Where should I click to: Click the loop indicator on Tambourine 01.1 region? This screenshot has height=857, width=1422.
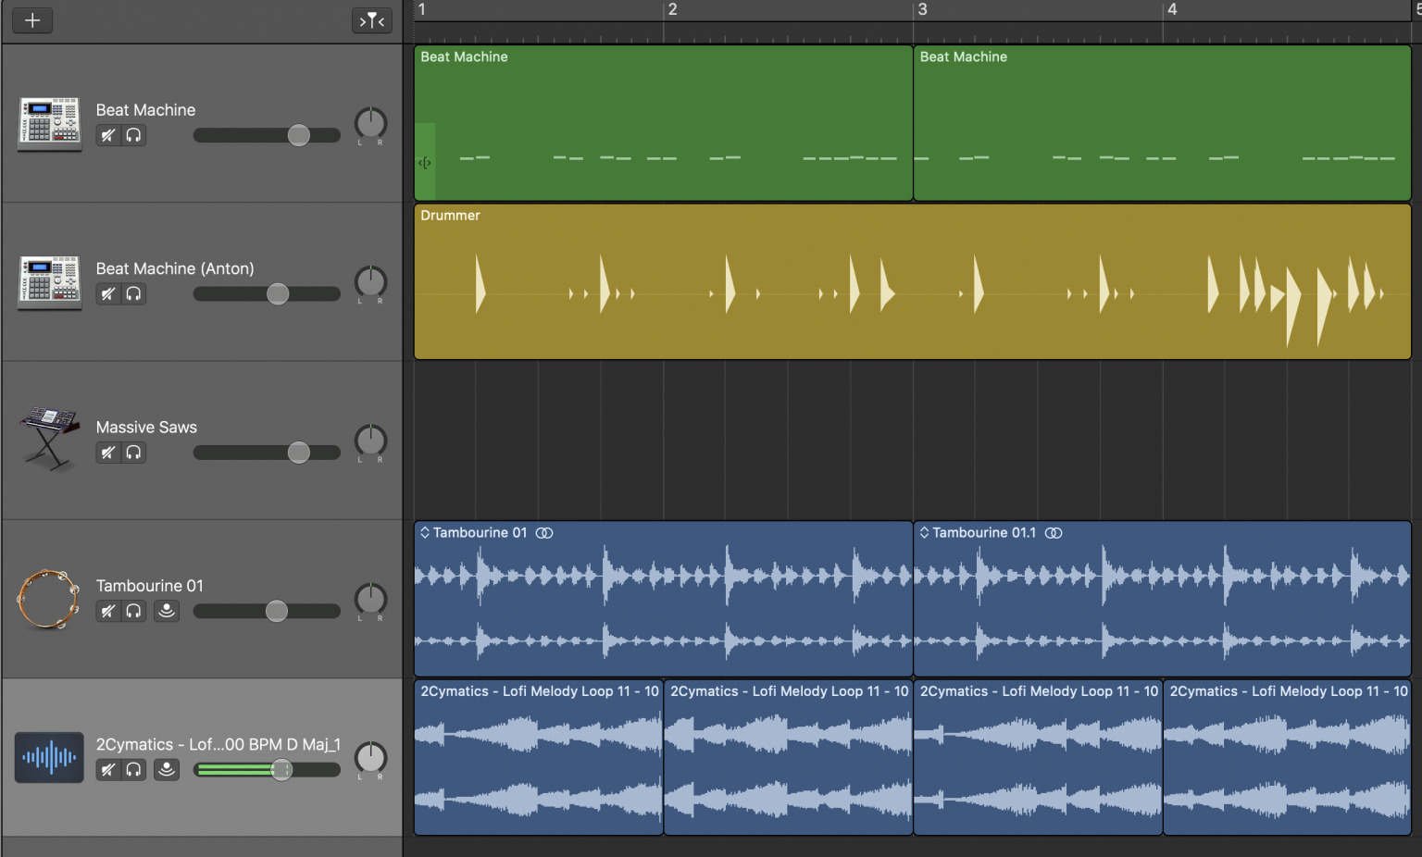[x=1053, y=533]
